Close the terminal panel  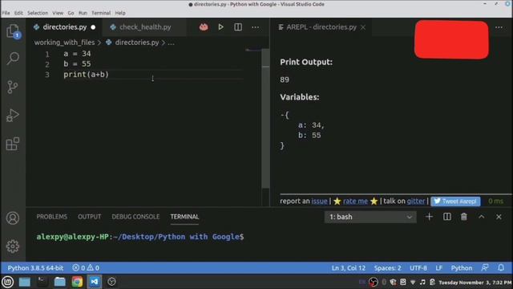[x=499, y=217]
